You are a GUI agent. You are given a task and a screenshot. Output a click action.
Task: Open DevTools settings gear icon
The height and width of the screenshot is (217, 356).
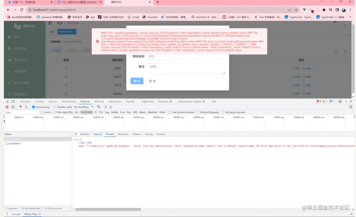coord(340,102)
